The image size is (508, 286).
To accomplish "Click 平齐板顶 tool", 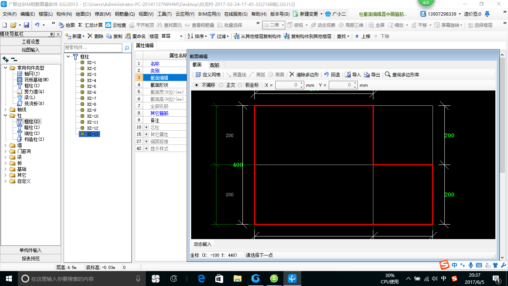I will (141, 25).
